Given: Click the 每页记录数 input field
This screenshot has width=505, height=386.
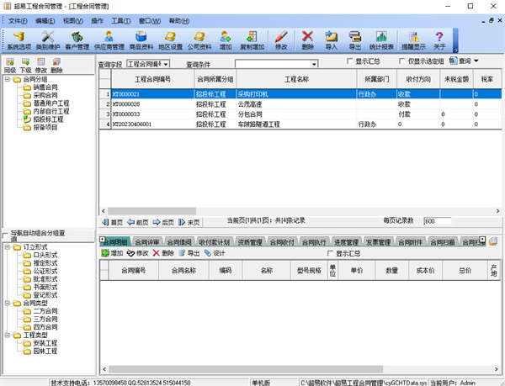Looking at the screenshot, I should (439, 221).
